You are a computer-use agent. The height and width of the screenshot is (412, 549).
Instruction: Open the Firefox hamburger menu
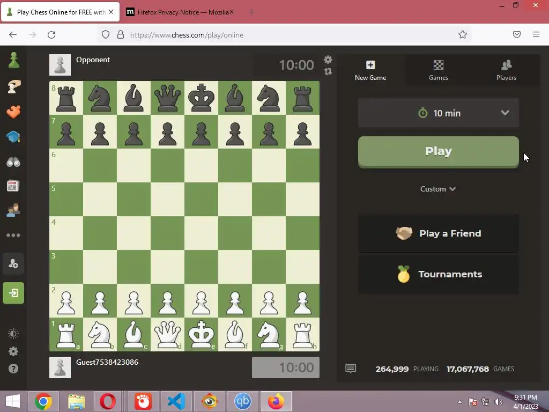coord(536,34)
